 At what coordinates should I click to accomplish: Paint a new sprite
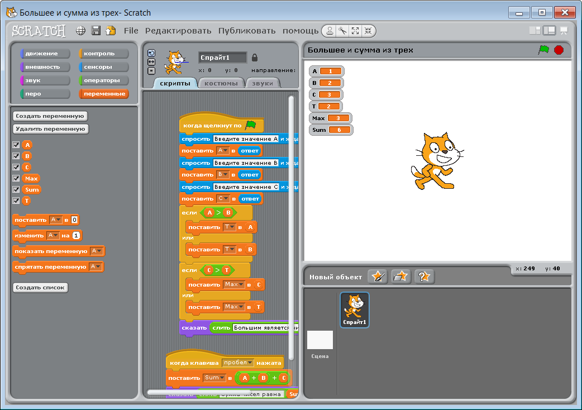(x=378, y=276)
